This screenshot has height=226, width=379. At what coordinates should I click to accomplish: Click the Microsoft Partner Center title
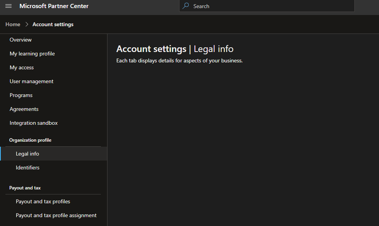[54, 6]
